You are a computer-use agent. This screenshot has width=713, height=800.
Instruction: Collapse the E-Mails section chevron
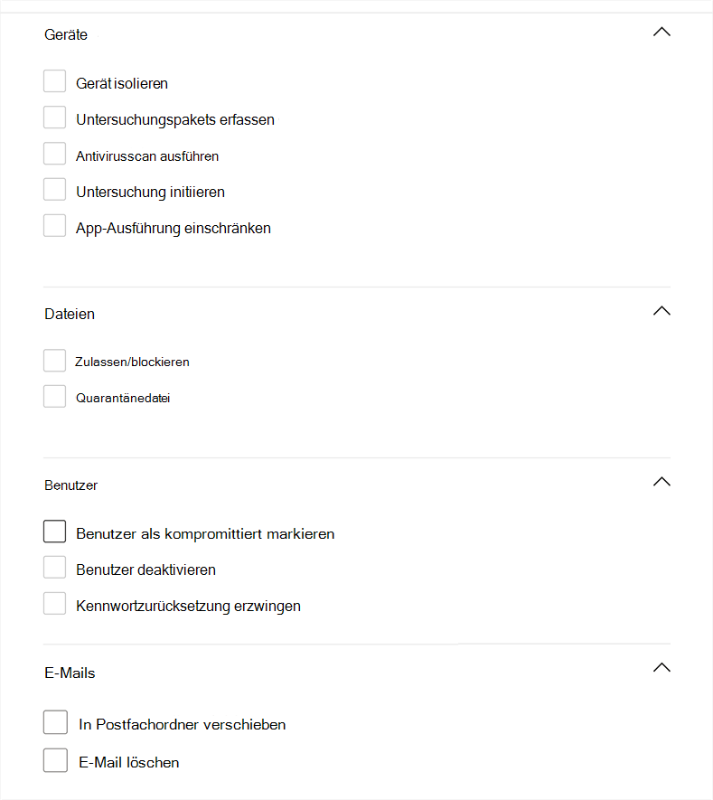click(x=661, y=668)
